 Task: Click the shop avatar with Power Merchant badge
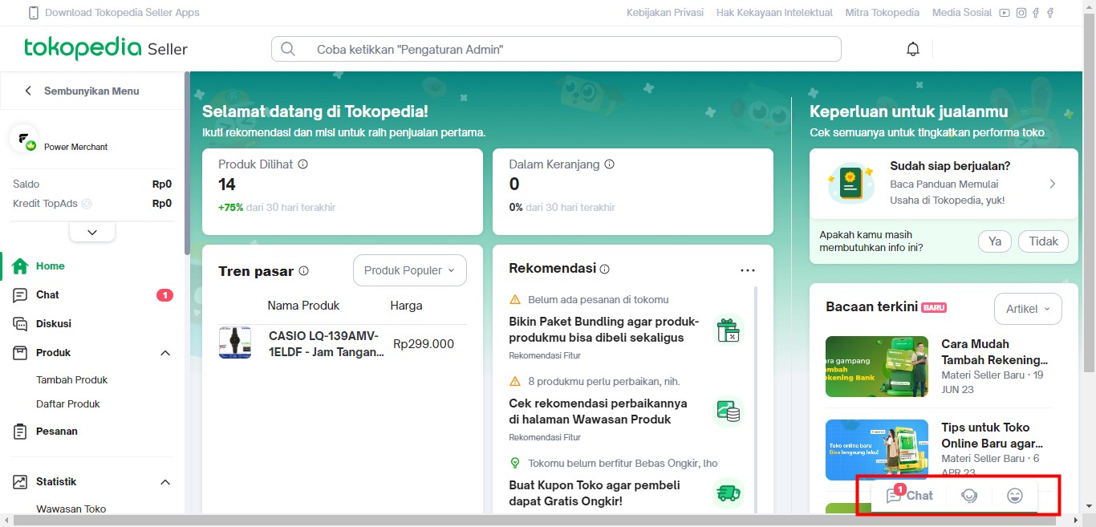coord(23,139)
